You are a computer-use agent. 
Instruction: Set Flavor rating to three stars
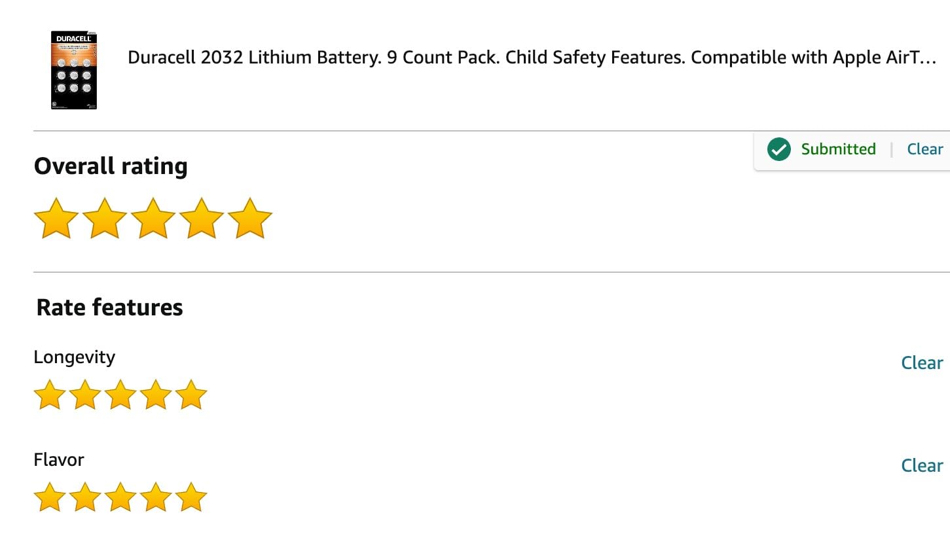click(x=120, y=498)
